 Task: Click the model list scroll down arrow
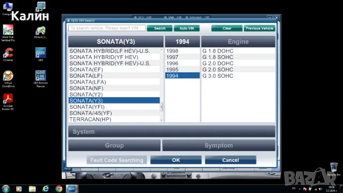[x=162, y=120]
